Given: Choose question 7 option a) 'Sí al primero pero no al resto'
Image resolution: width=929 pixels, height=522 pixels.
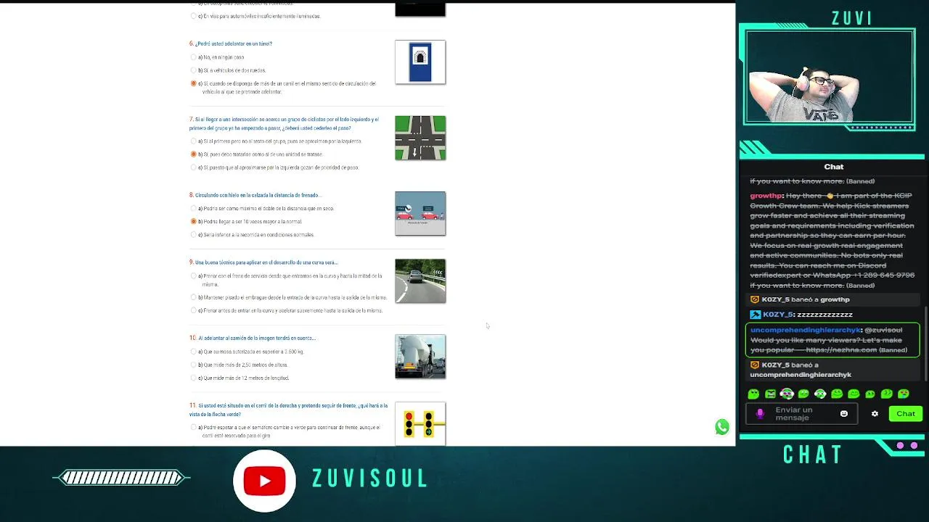Looking at the screenshot, I should [x=193, y=141].
